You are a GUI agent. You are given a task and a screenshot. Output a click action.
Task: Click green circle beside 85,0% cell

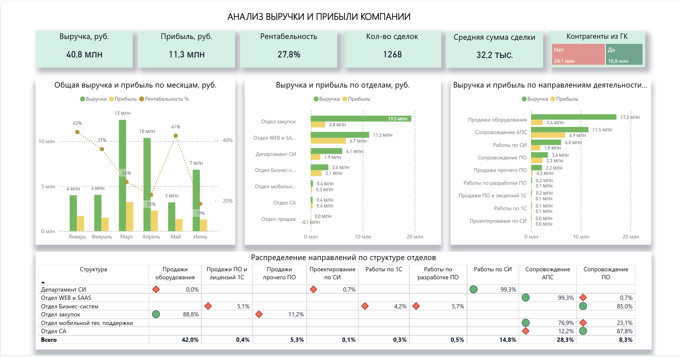(583, 306)
